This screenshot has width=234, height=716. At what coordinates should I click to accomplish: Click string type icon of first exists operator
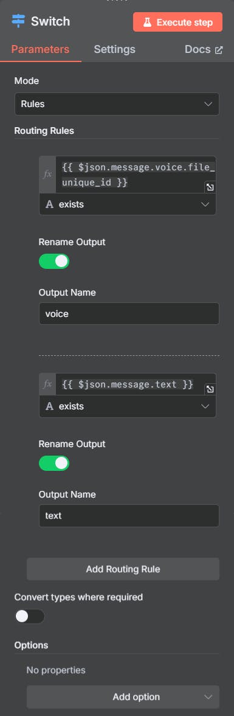[50, 204]
